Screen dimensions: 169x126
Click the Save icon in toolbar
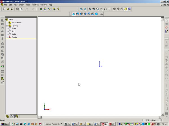[12, 9]
